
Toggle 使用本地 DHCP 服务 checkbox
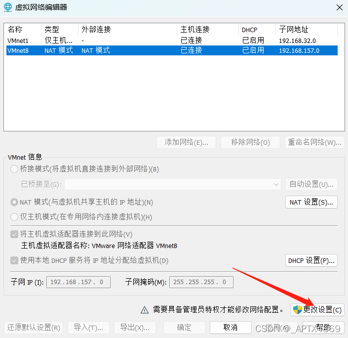coord(14,260)
